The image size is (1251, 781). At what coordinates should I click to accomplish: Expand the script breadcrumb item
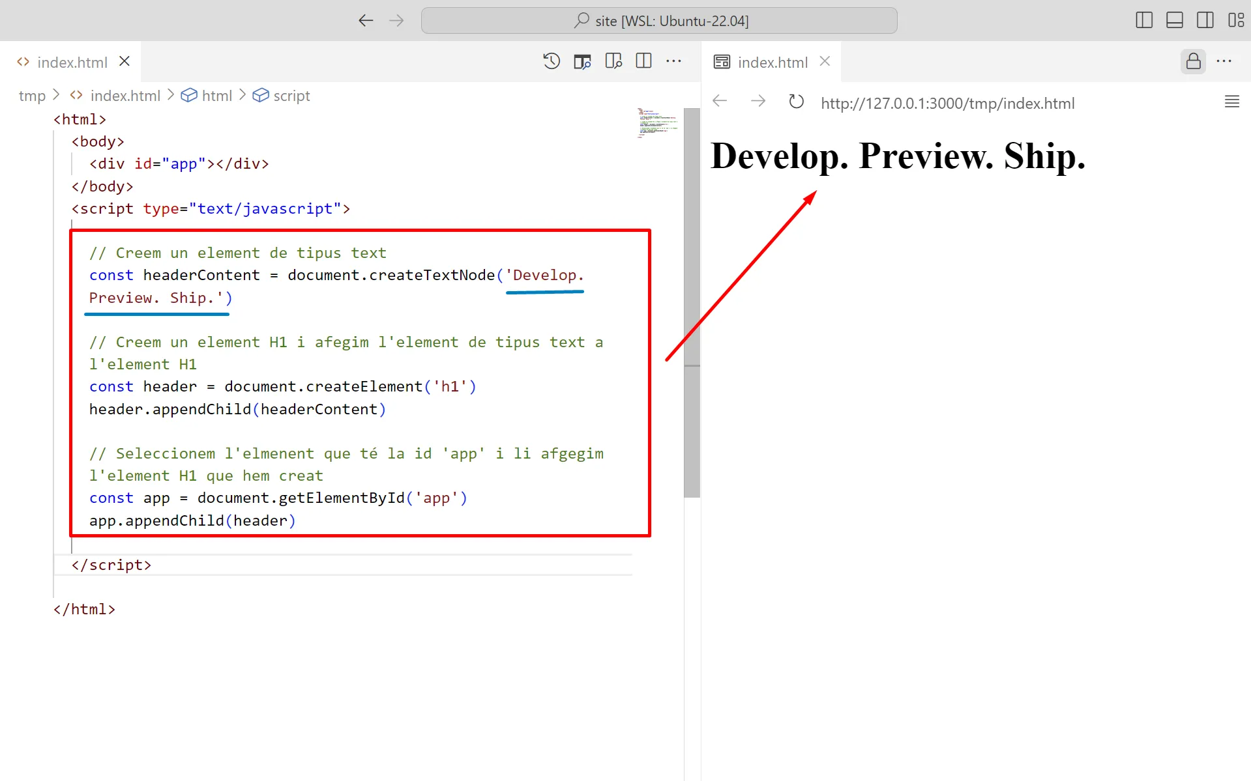click(291, 96)
